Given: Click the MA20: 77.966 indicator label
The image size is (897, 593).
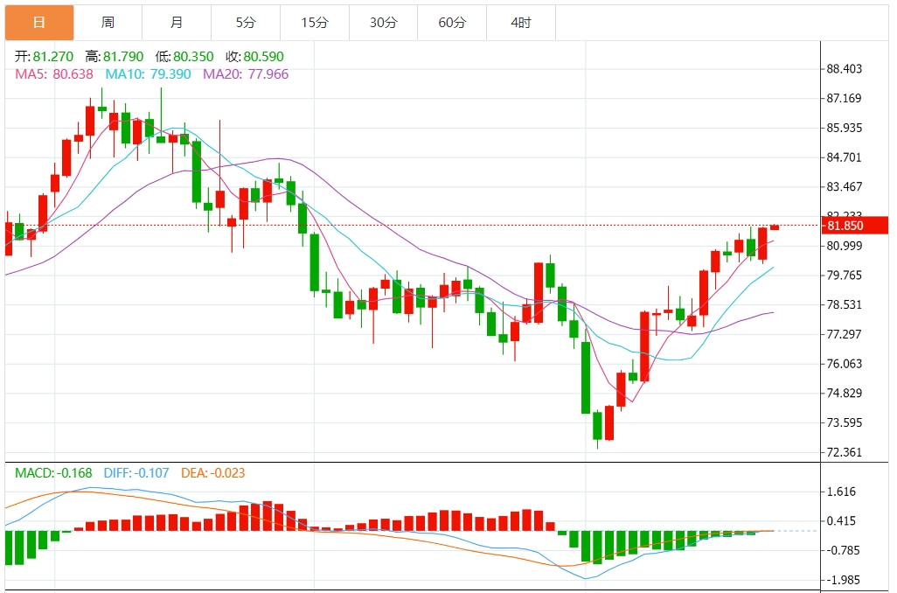Looking at the screenshot, I should point(246,74).
